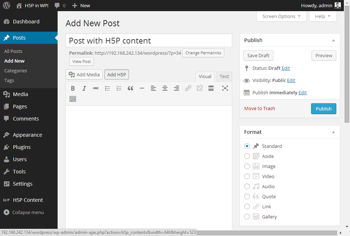Open the insert link tool
This screenshot has width=350, height=236.
[188, 88]
